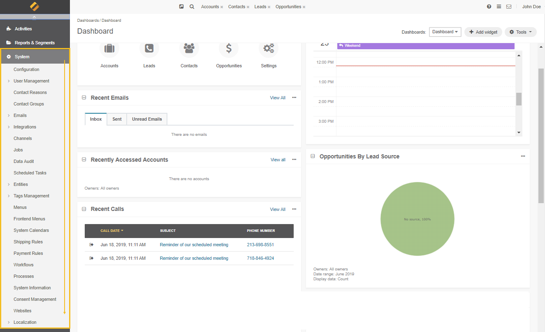Open the Opportunities pinned tab
This screenshot has width=545, height=332.
click(288, 7)
